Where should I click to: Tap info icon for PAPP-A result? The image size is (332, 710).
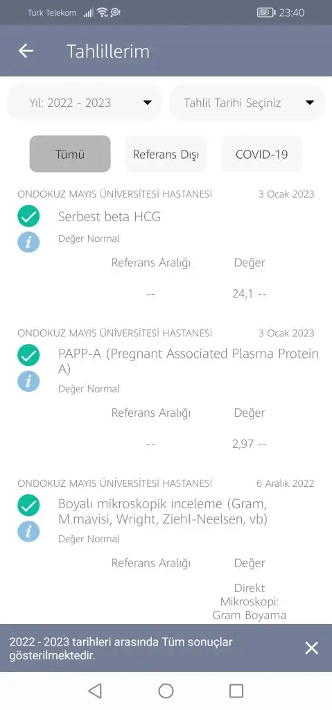pos(28,381)
